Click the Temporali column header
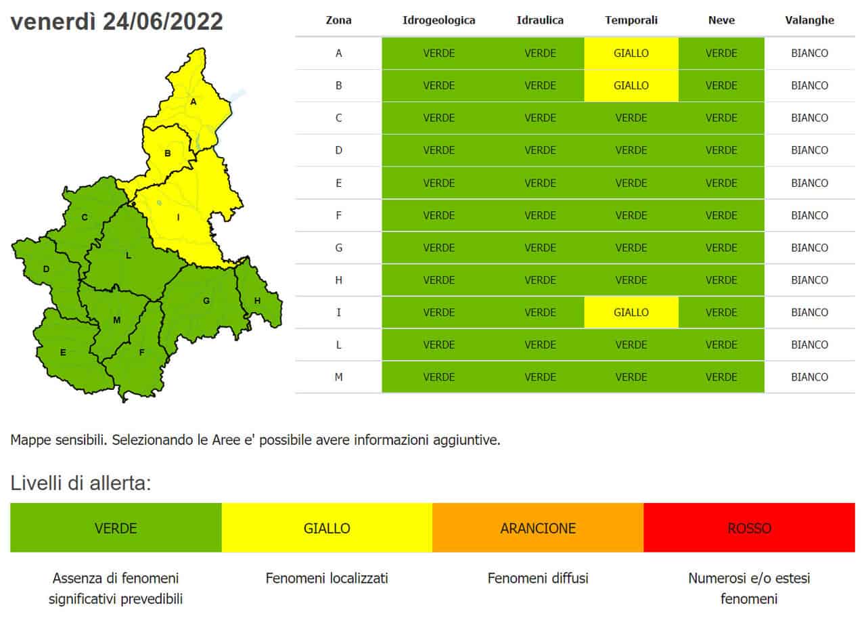Image resolution: width=866 pixels, height=620 pixels. pos(631,20)
